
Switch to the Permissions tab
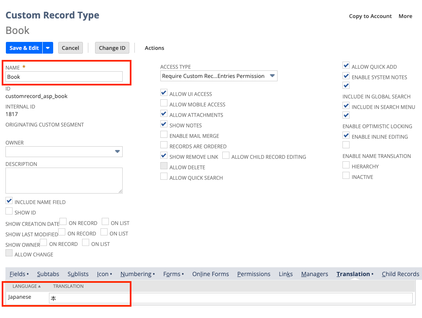(x=254, y=274)
